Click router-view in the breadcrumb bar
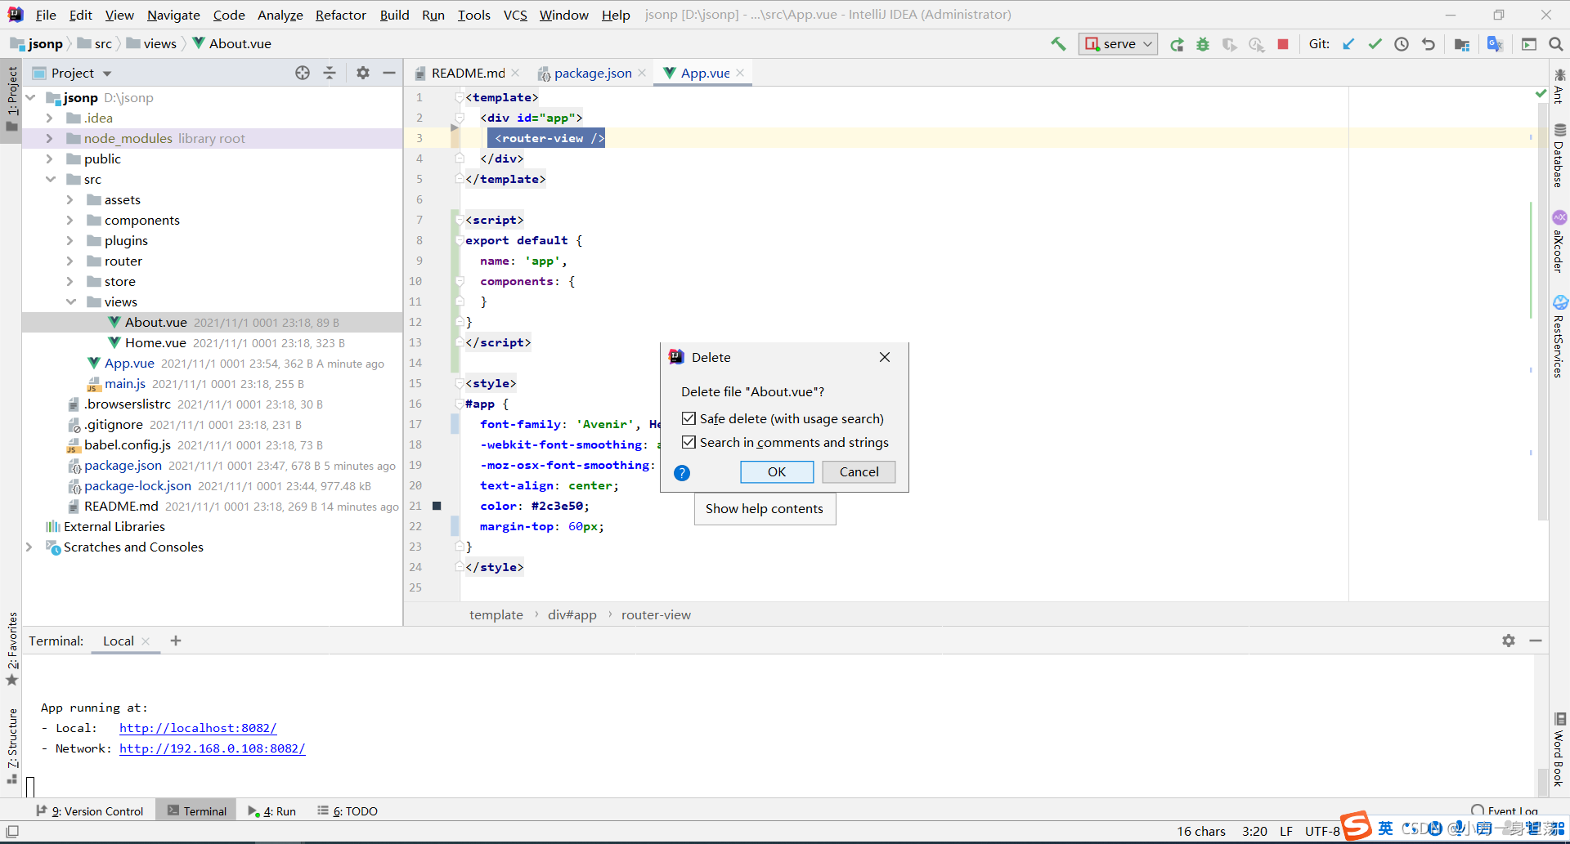Image resolution: width=1570 pixels, height=844 pixels. [x=656, y=614]
